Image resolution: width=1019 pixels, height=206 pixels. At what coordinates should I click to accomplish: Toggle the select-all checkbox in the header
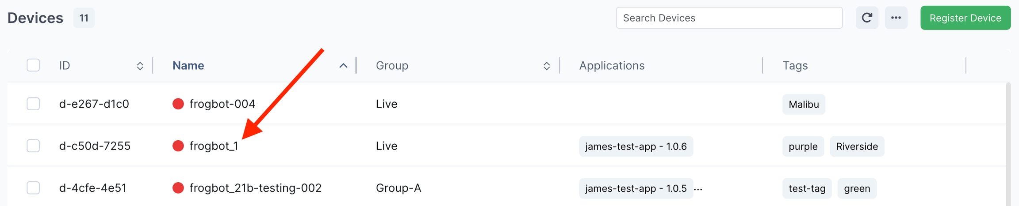pos(33,65)
